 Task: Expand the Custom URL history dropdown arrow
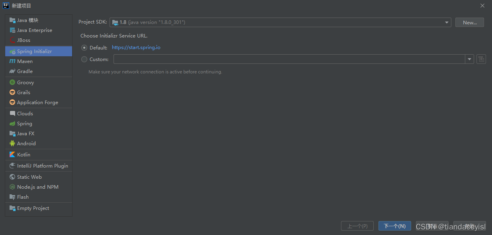[x=469, y=59]
